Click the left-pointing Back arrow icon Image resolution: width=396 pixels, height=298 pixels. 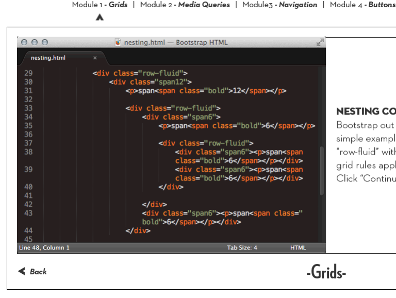[x=22, y=271]
